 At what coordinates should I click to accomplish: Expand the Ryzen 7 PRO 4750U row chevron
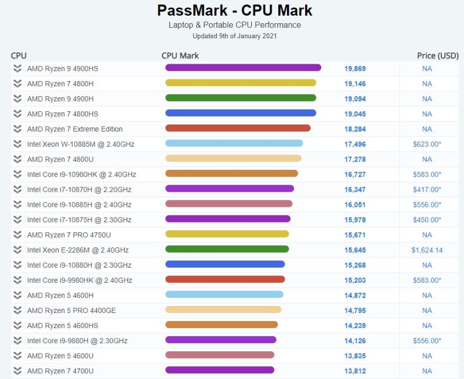(17, 235)
